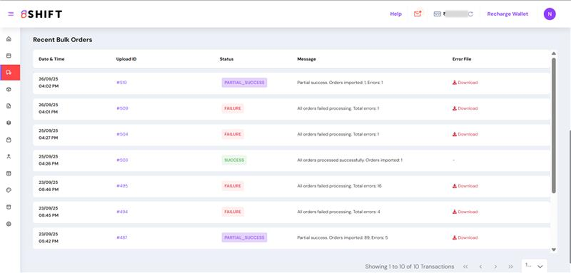Open the person icon in the sidebar
The width and height of the screenshot is (571, 273).
(x=9, y=156)
